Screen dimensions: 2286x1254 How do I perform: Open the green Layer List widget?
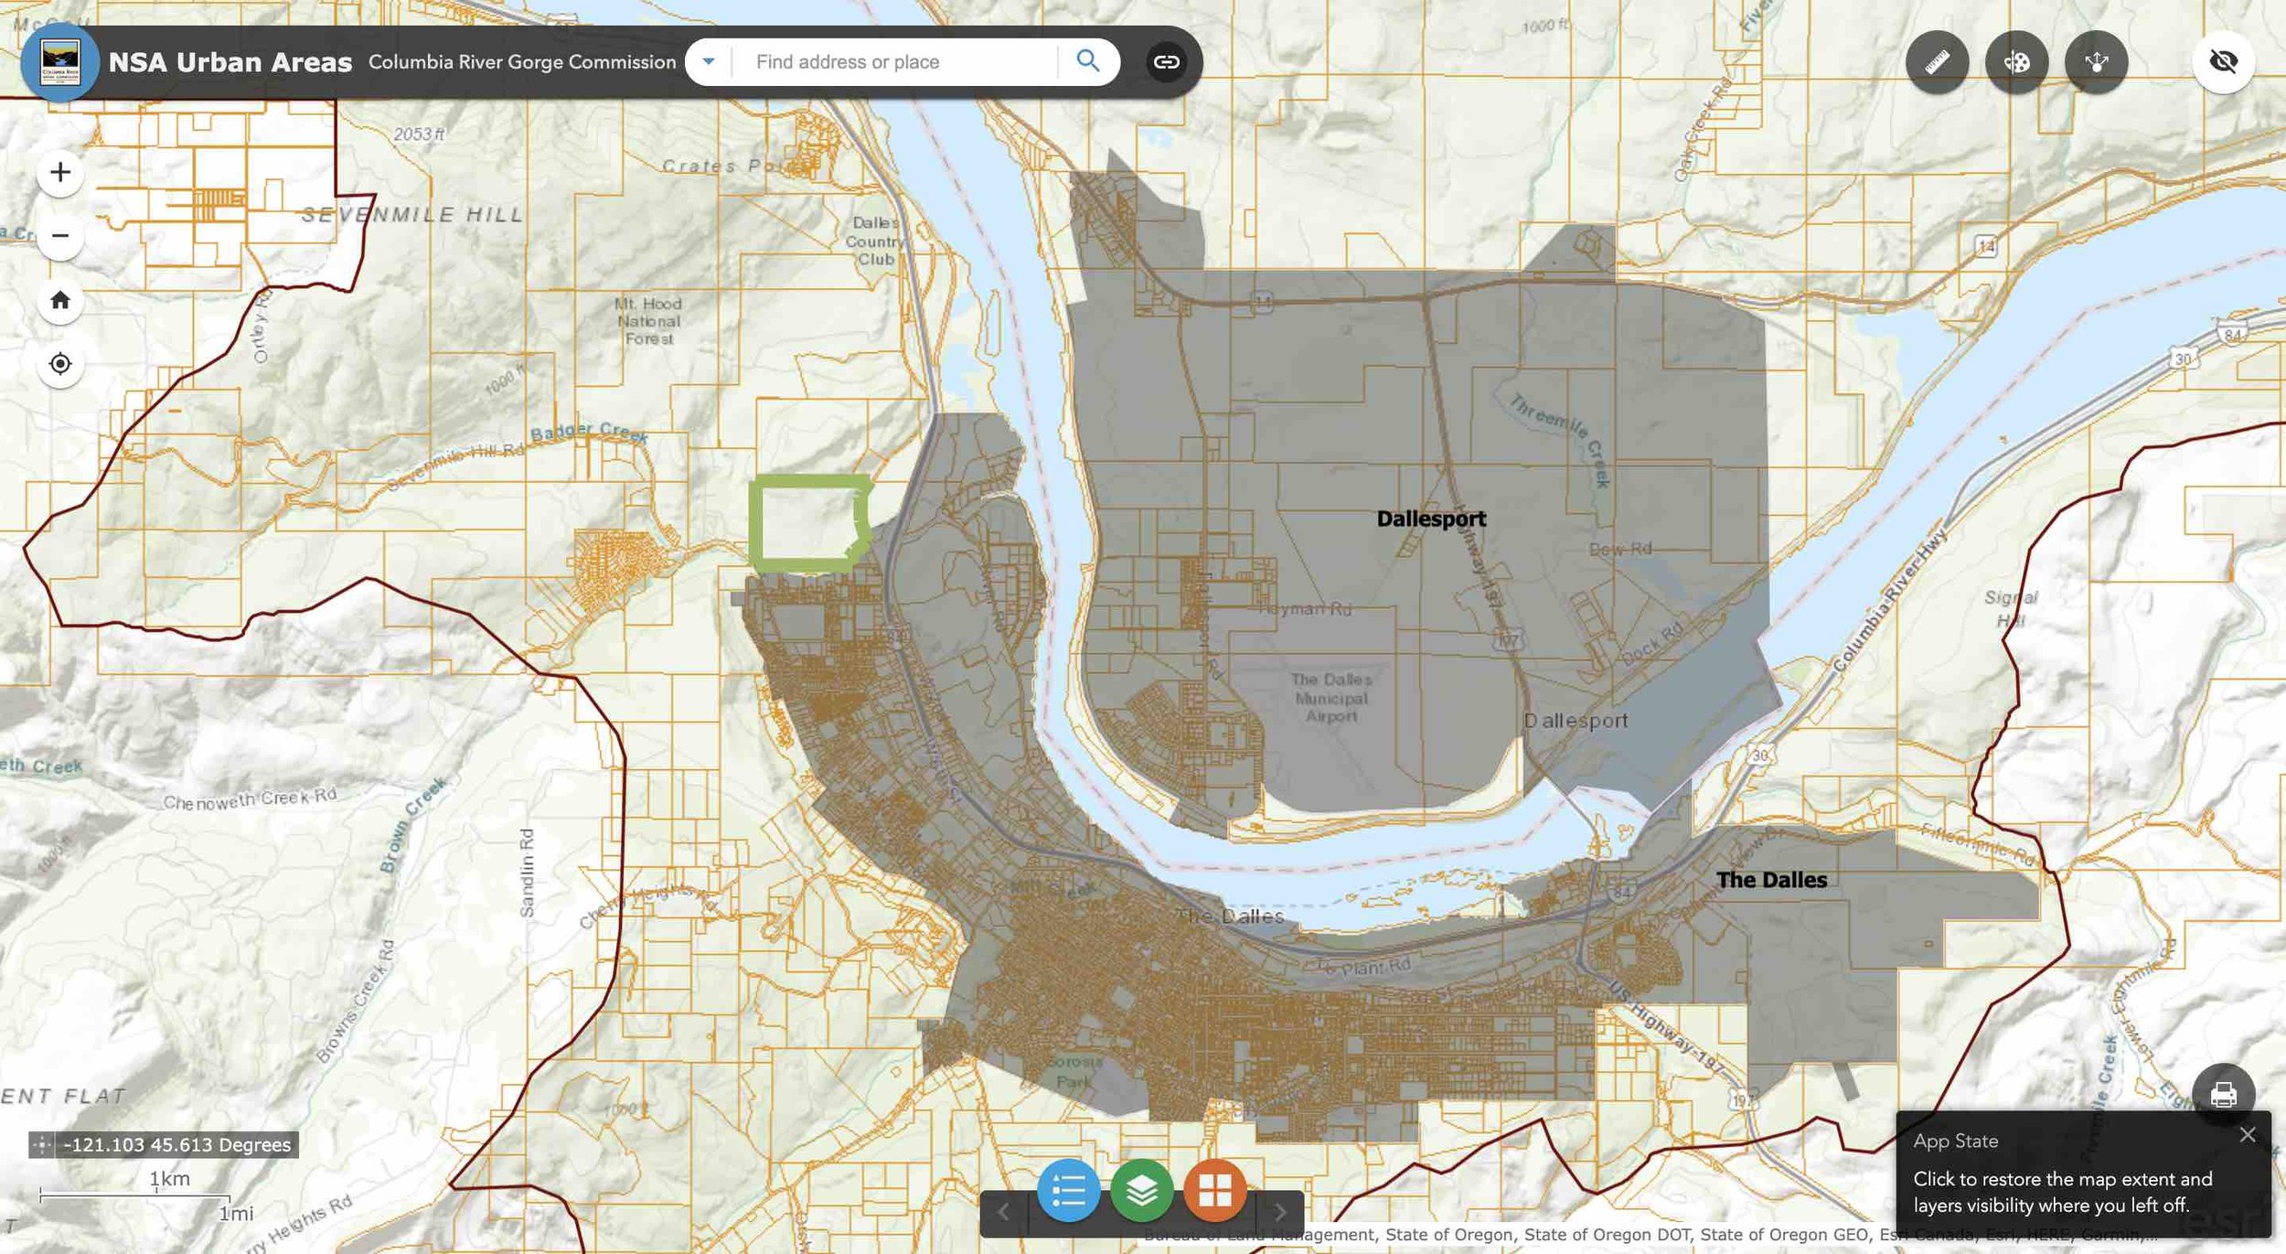1141,1191
